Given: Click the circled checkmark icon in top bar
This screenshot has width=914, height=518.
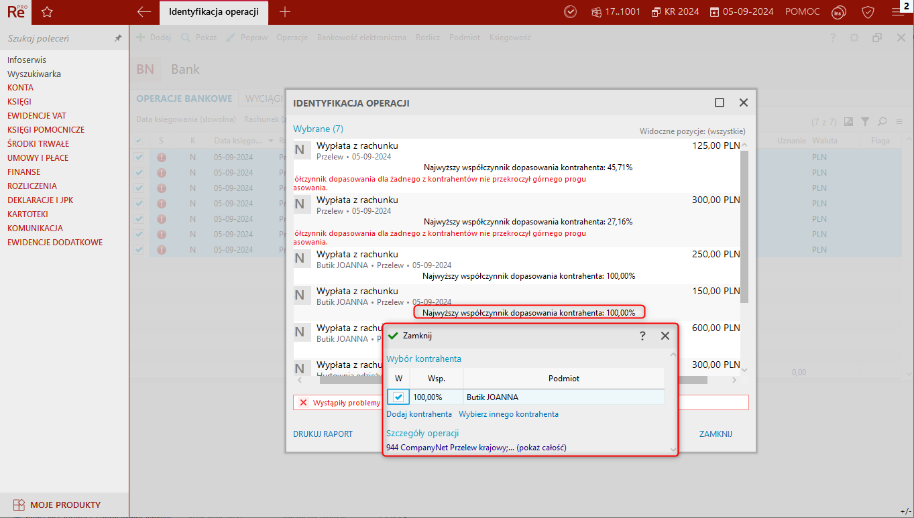Looking at the screenshot, I should [x=571, y=12].
